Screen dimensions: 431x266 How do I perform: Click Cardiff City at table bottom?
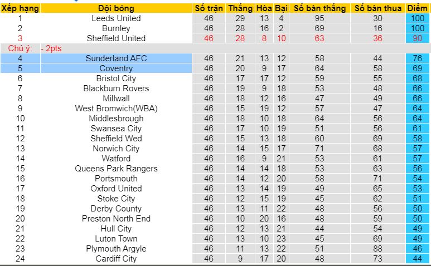click(x=116, y=259)
